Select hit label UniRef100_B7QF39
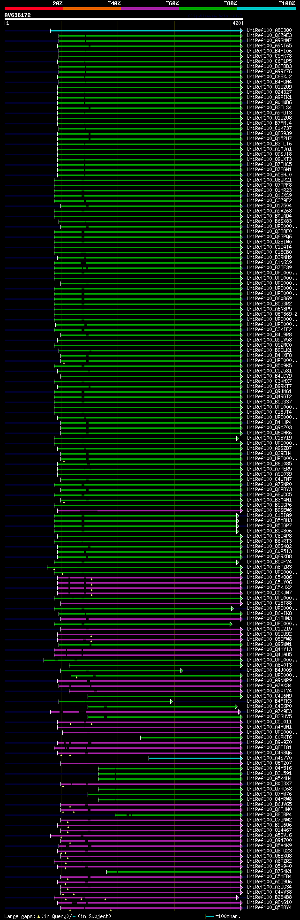The width and height of the screenshot is (300, 920). pos(269,268)
